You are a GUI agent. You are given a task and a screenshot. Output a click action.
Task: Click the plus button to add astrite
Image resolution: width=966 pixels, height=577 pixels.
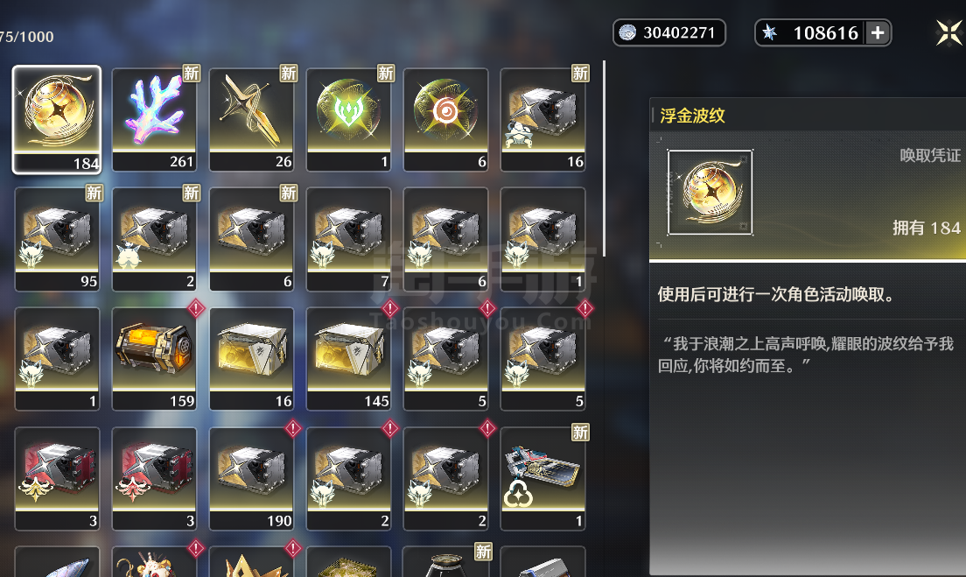pos(878,32)
